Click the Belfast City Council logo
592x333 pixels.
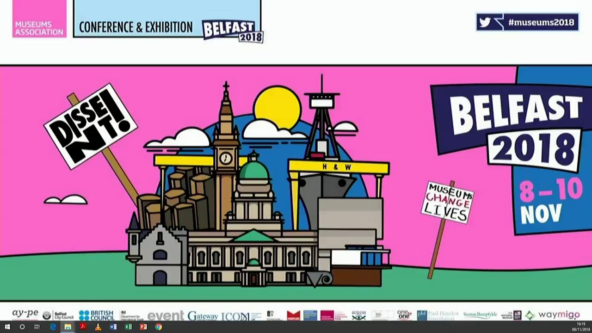click(x=58, y=315)
